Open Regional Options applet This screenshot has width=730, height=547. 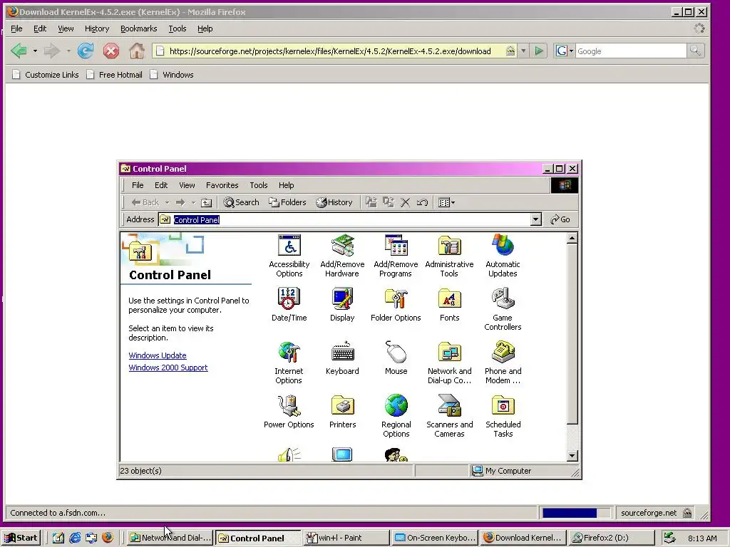pos(396,416)
